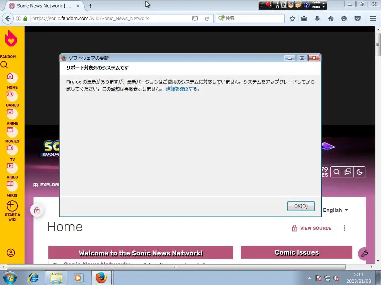Click the muted volume tray icon
Viewport: 381px width, 285px height.
336,278
